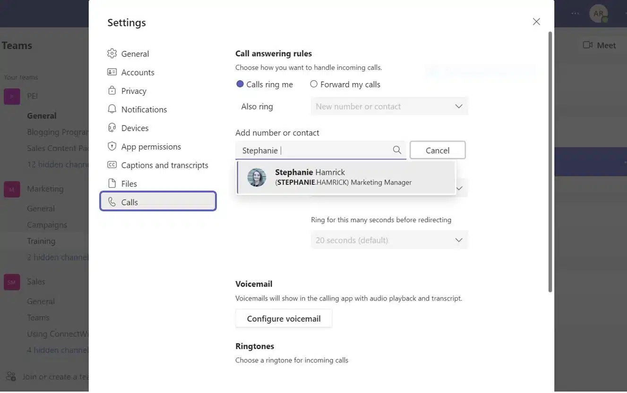
Task: Open the Training channel in Marketing
Action: coord(41,241)
